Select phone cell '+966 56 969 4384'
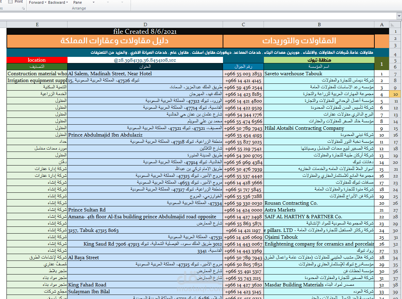 tap(243, 162)
